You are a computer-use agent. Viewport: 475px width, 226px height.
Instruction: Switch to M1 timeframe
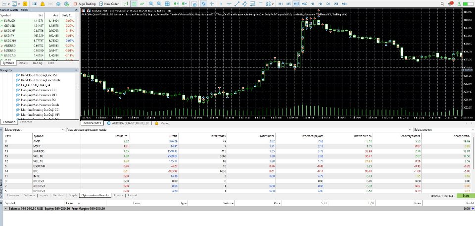(x=281, y=4)
